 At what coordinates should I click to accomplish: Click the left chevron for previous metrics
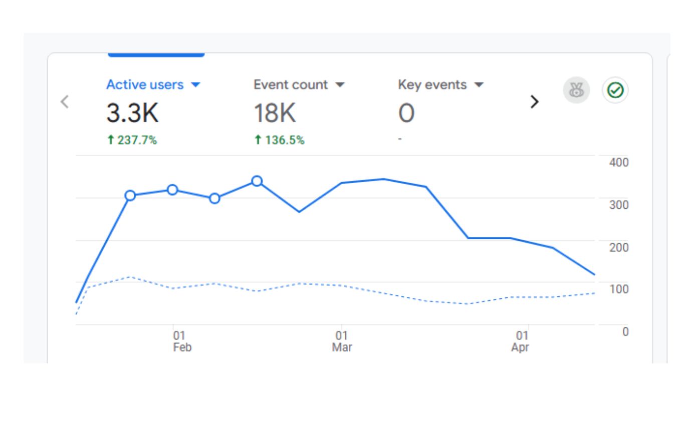pyautogui.click(x=65, y=102)
